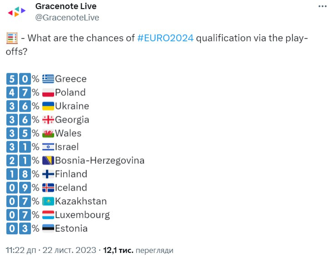Image resolution: width=335 pixels, height=262 pixels.
Task: Click the Finland flag icon
Action: (x=48, y=174)
